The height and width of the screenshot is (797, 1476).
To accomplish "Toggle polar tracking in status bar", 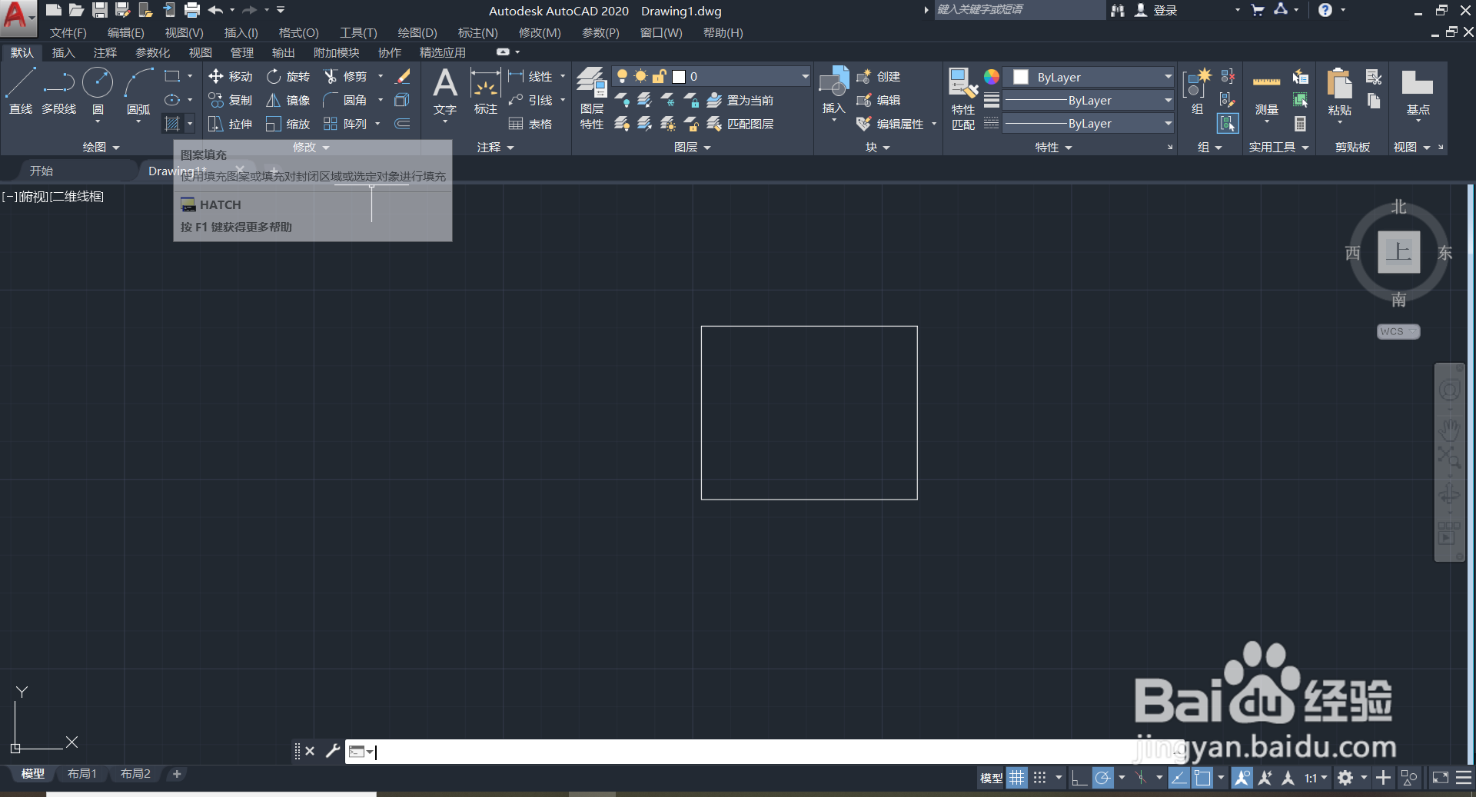I will 1102,778.
